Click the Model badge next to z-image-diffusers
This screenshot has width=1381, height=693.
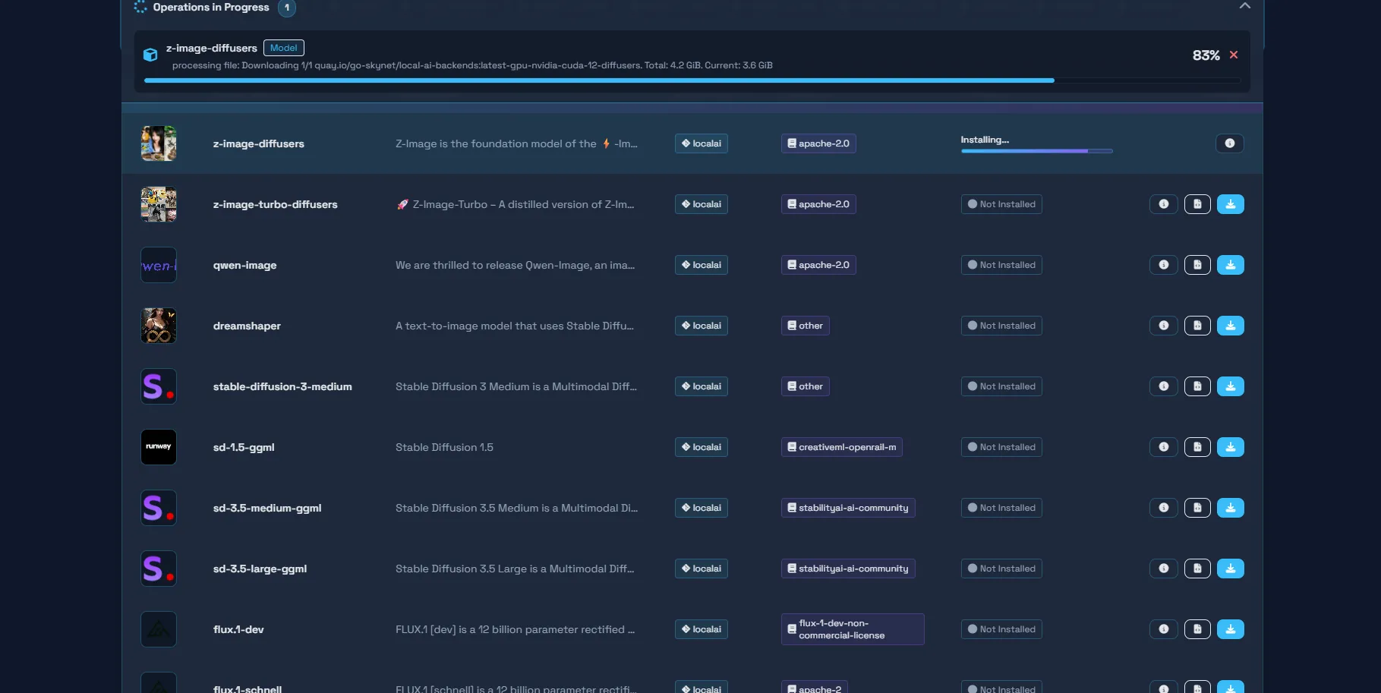click(x=283, y=48)
